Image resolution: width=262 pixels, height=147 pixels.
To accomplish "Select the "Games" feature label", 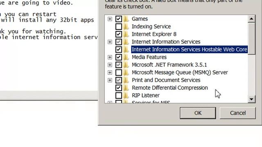I will [x=140, y=19].
